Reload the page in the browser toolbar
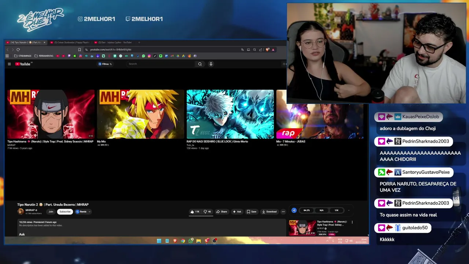 18,49
